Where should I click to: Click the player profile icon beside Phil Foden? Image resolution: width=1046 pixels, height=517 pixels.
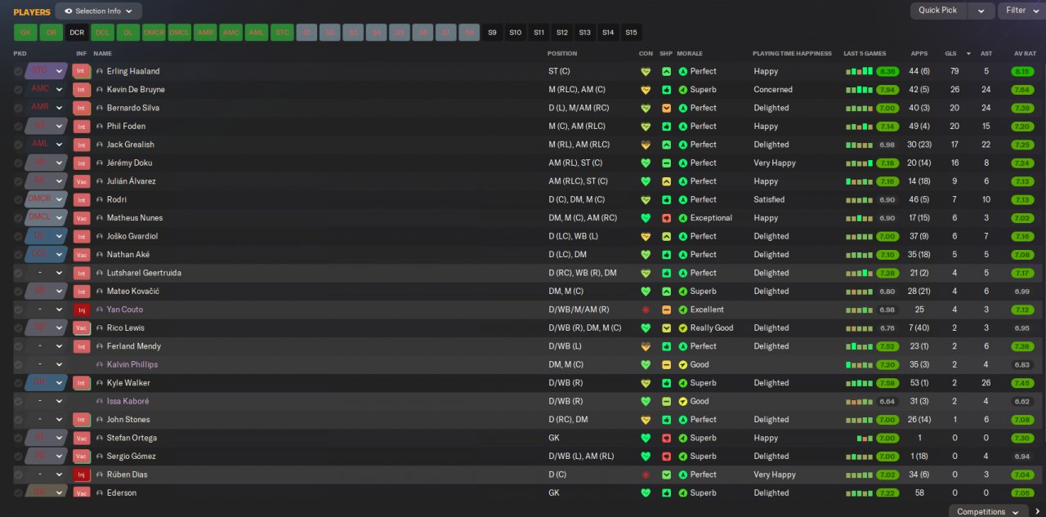(x=100, y=127)
